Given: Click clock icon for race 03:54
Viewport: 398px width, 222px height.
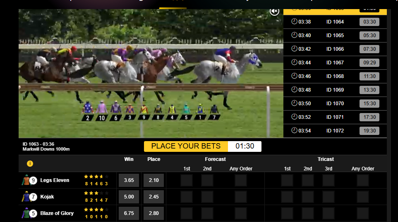Looking at the screenshot, I should tap(294, 131).
